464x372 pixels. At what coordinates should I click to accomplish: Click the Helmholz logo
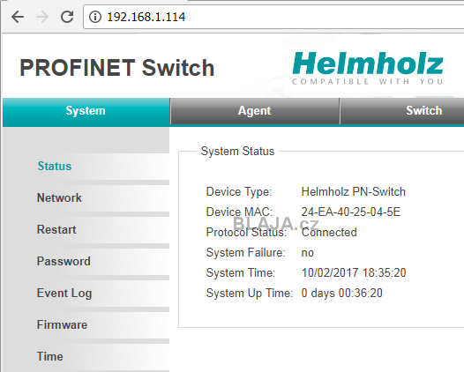[367, 68]
